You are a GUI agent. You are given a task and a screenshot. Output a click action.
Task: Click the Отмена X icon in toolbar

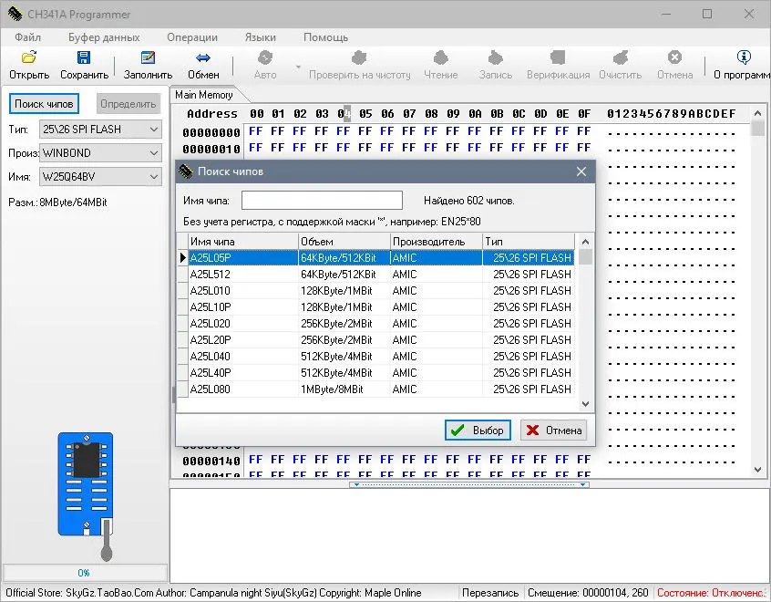click(x=674, y=57)
